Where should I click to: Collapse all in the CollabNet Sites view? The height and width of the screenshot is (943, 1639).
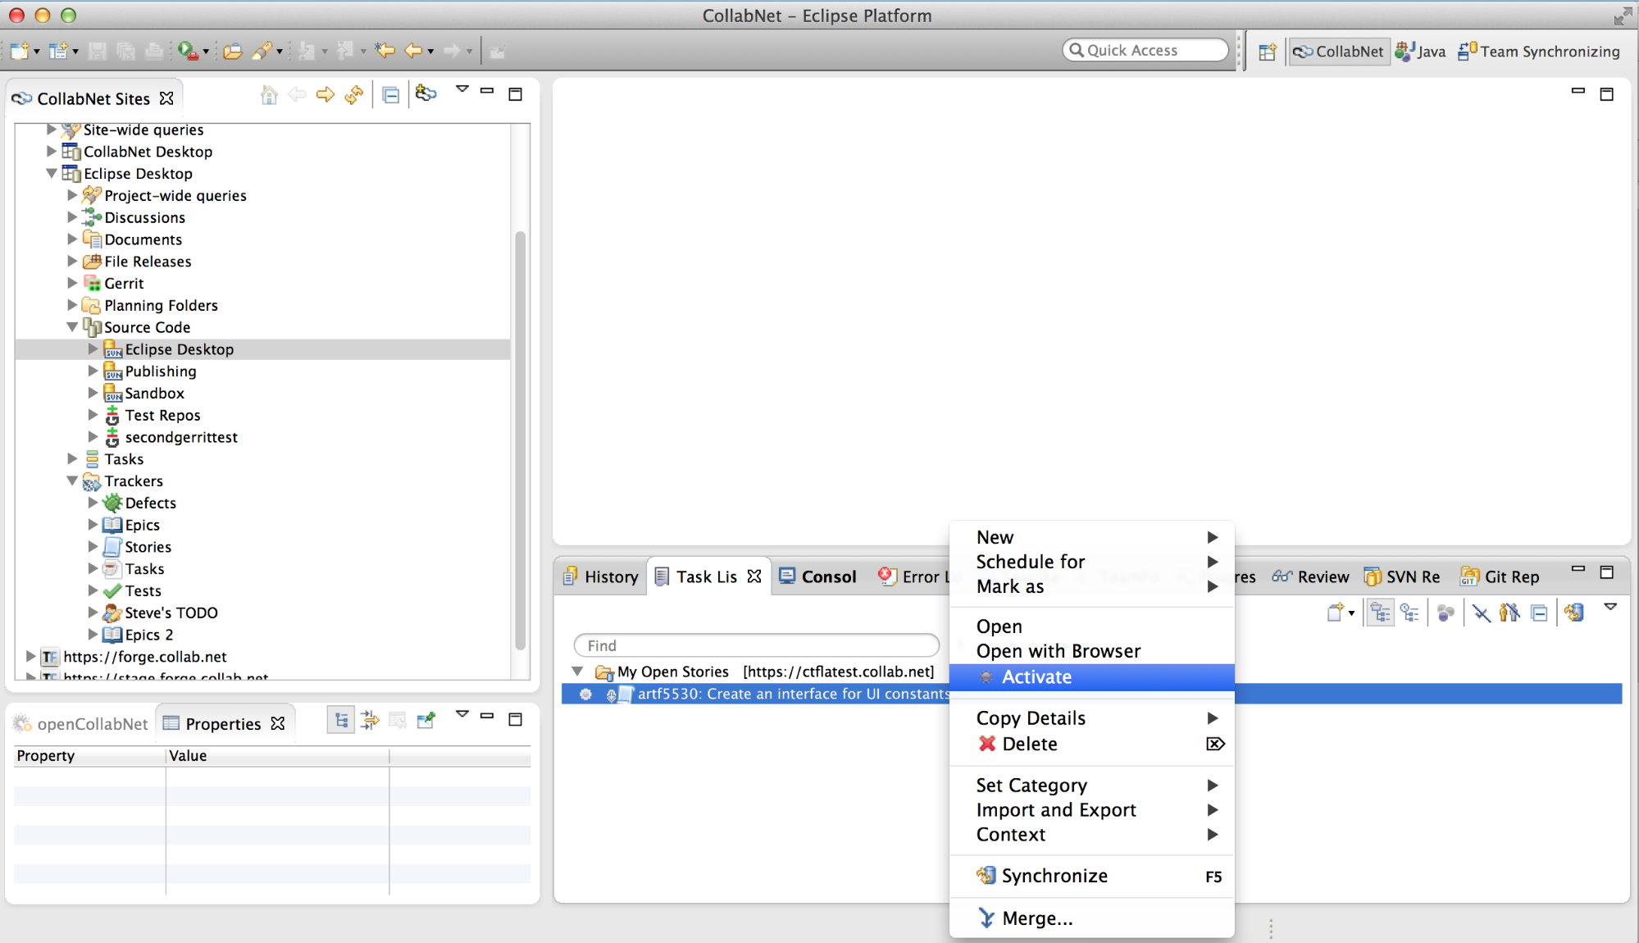(x=391, y=95)
